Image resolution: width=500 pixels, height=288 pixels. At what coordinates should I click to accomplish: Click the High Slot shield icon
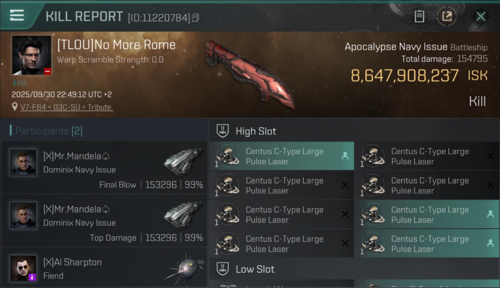223,131
